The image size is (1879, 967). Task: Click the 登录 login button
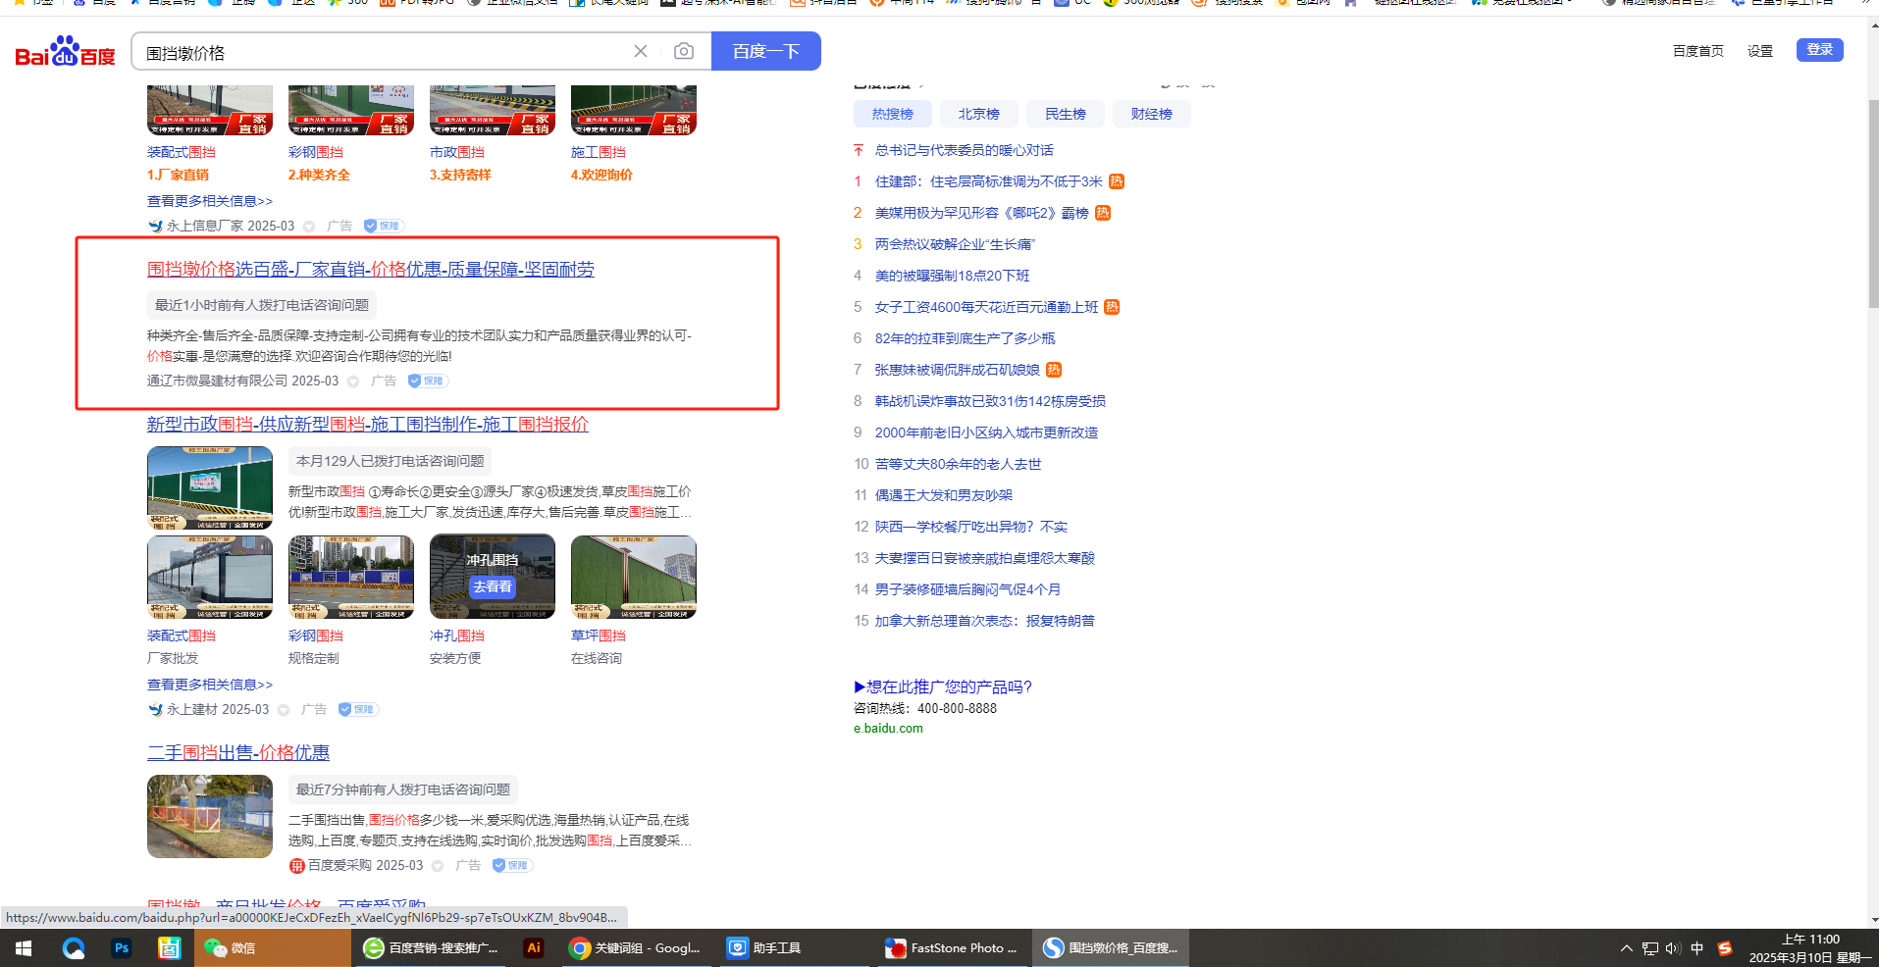pos(1820,50)
